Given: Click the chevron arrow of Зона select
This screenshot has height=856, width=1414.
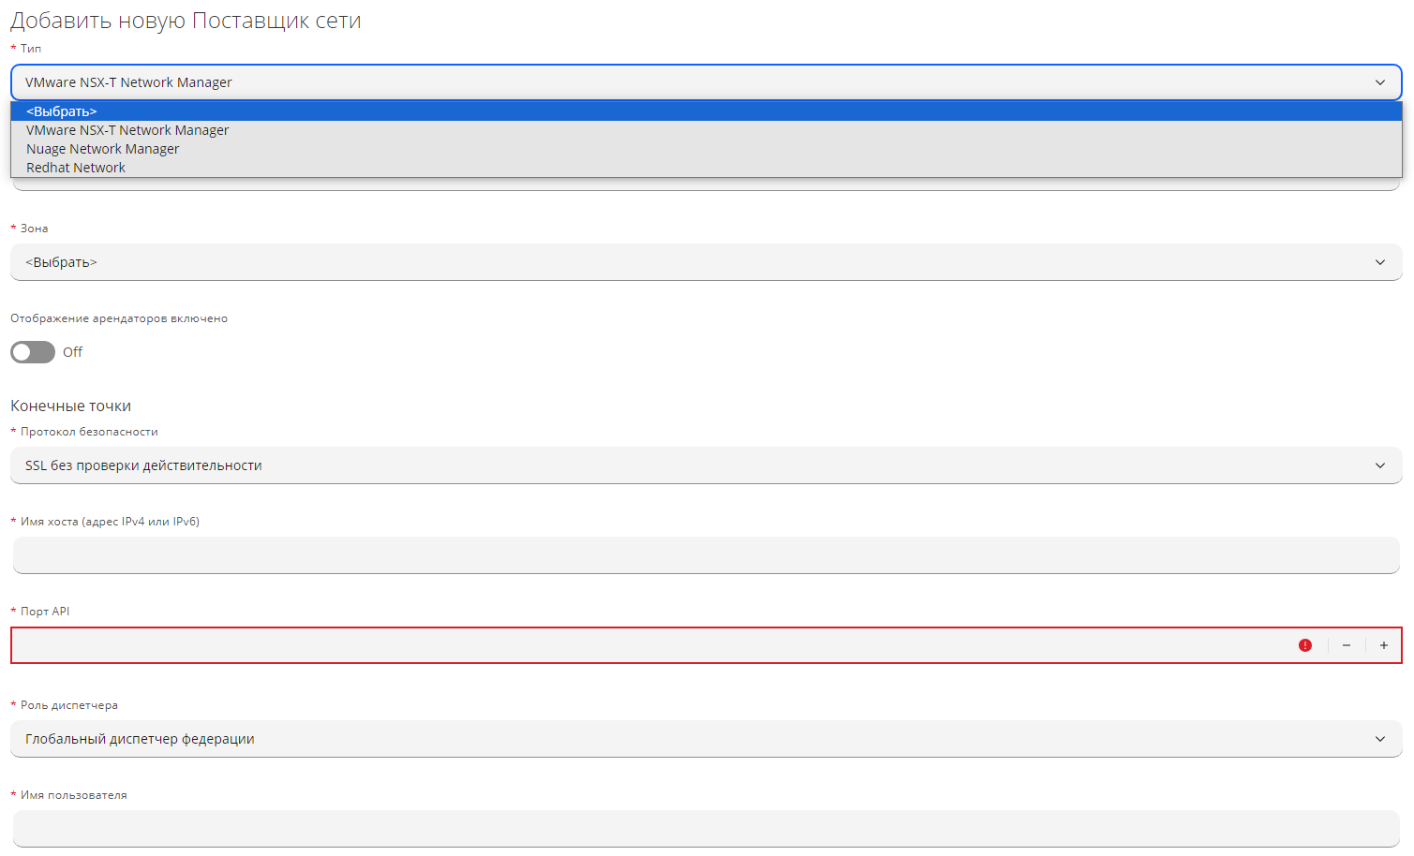Looking at the screenshot, I should (1380, 262).
